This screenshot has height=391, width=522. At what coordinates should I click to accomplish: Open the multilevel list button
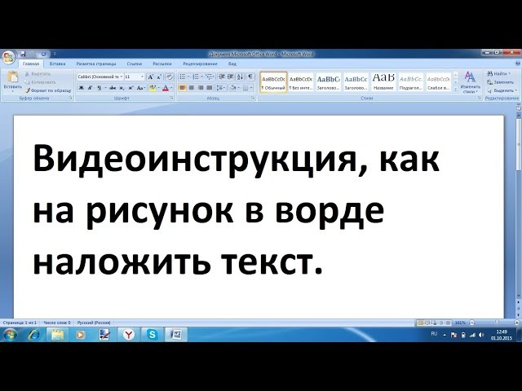[209, 77]
